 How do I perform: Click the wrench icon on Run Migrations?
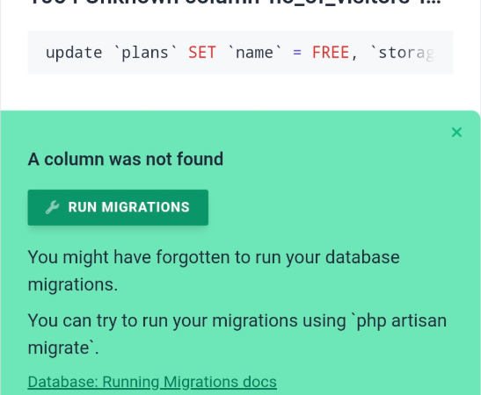[52, 207]
